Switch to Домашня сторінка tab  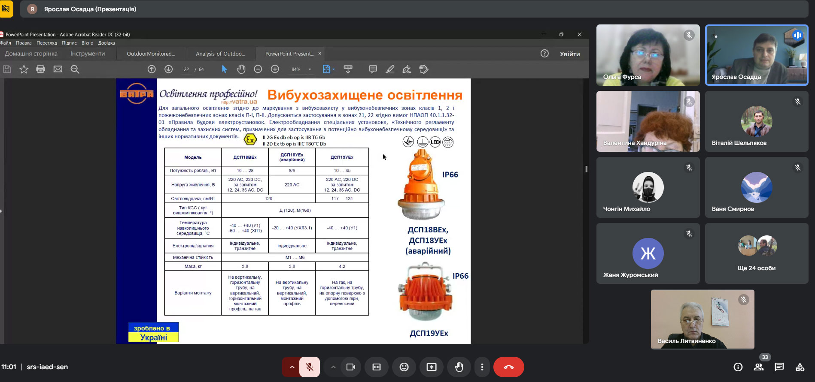click(31, 54)
